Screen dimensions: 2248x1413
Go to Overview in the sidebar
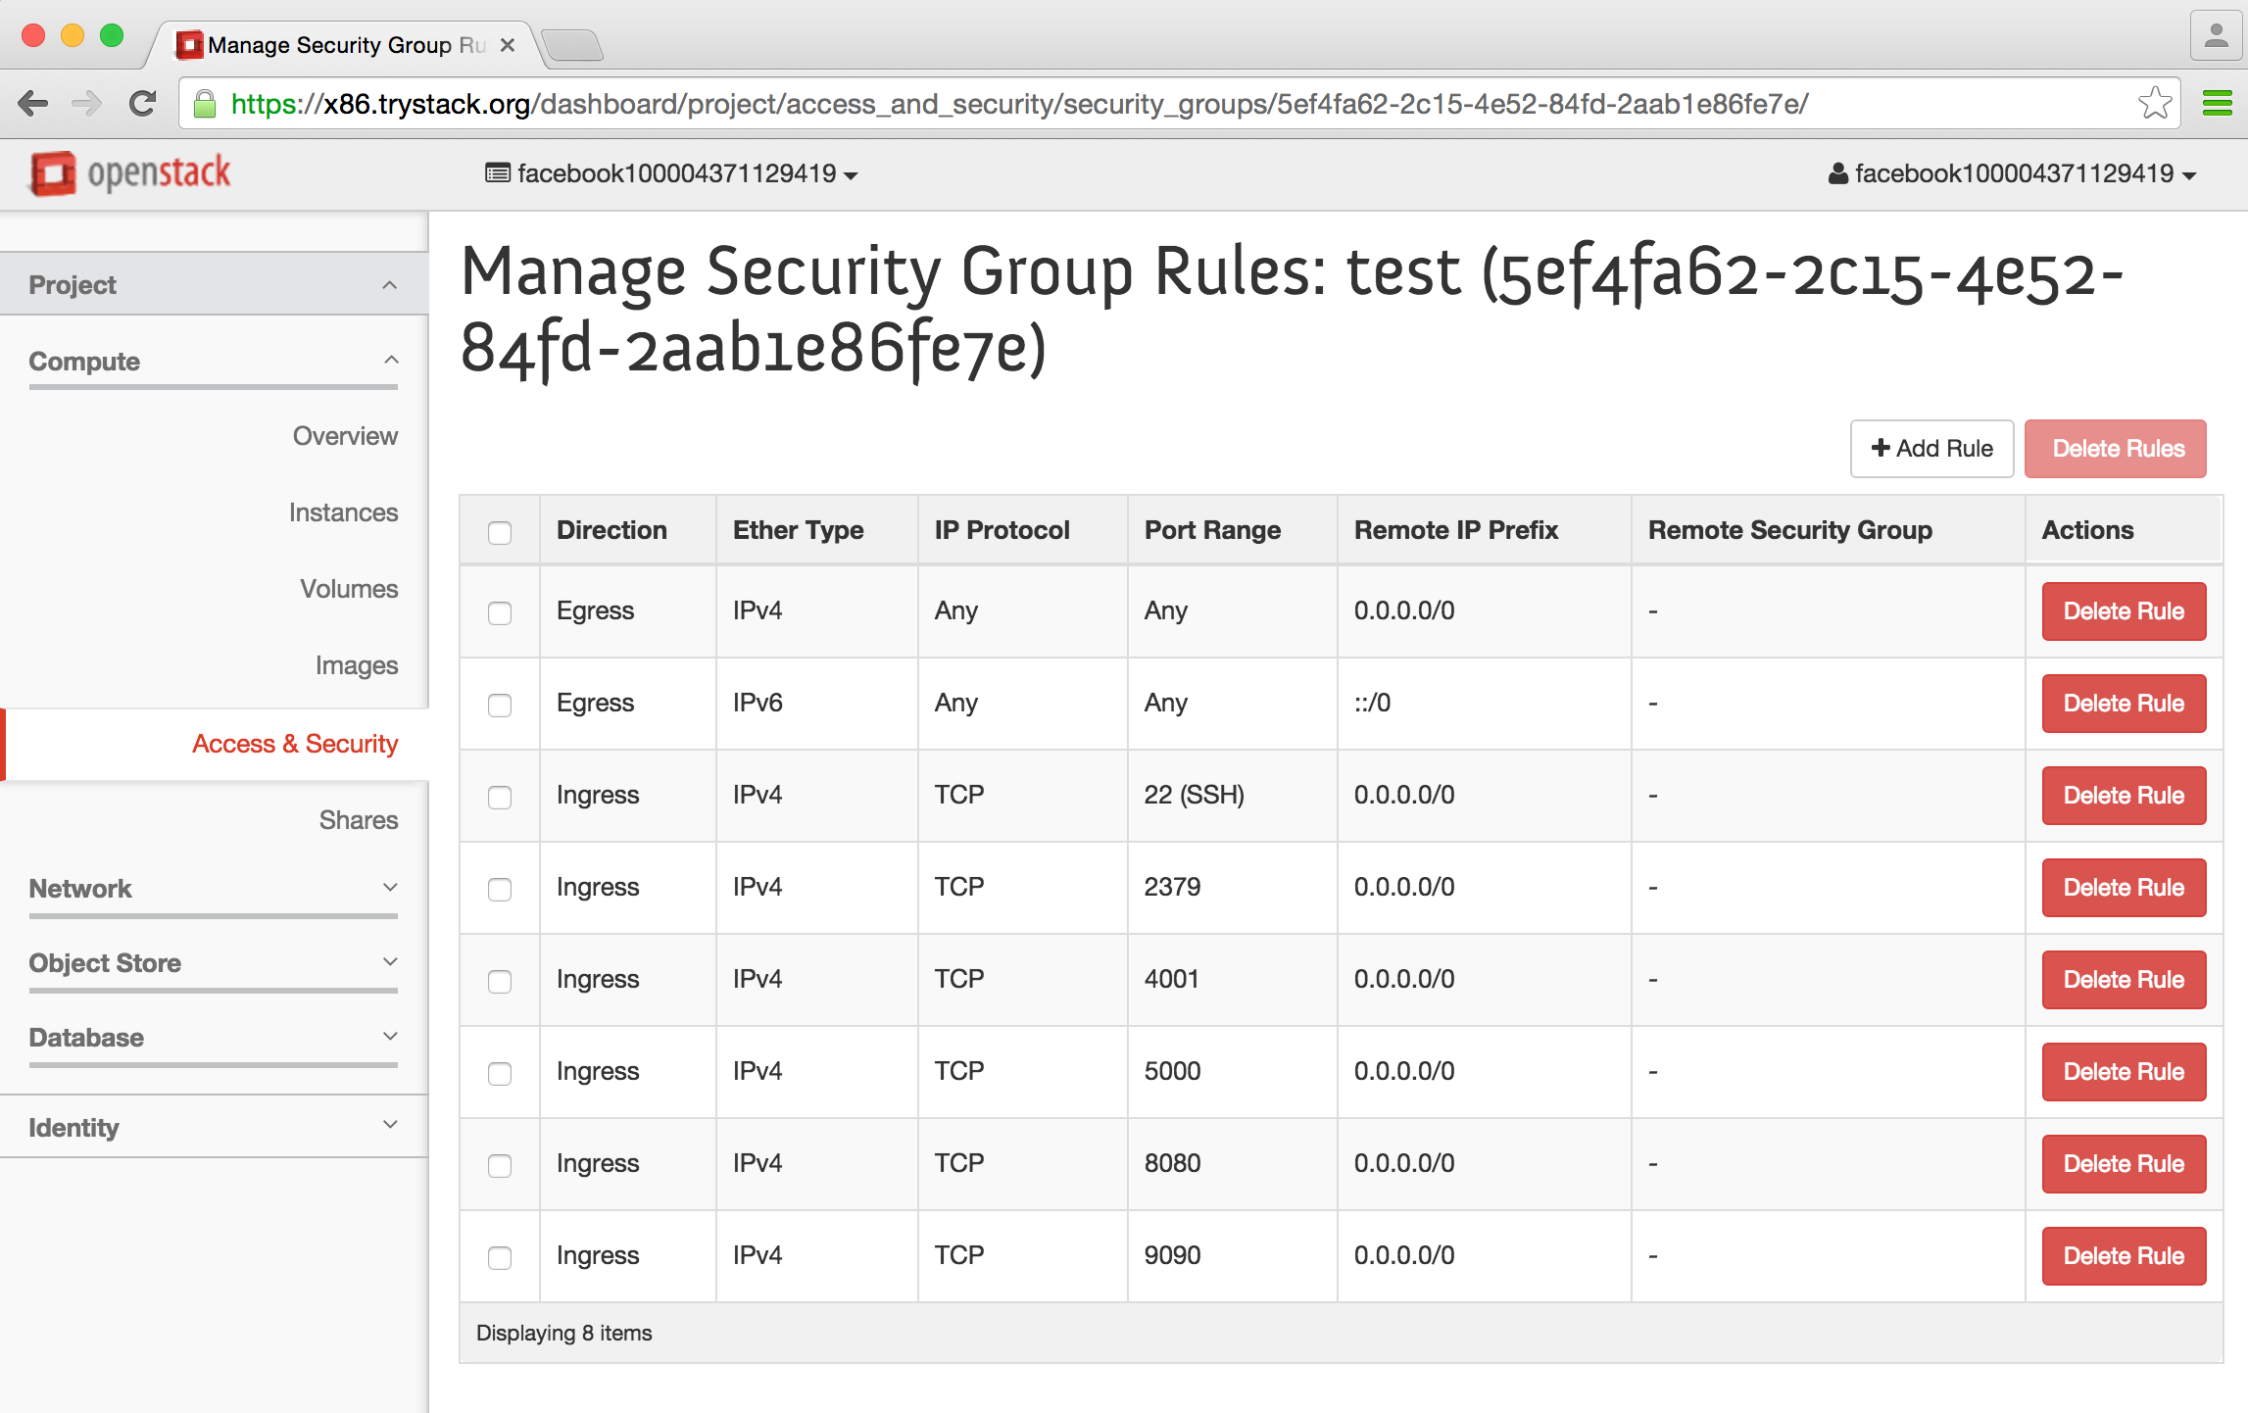[345, 436]
